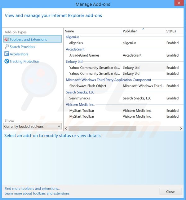Select Microsoft Windows Third Party Application Component header
Screen dimensions: 186x200
click(108, 80)
